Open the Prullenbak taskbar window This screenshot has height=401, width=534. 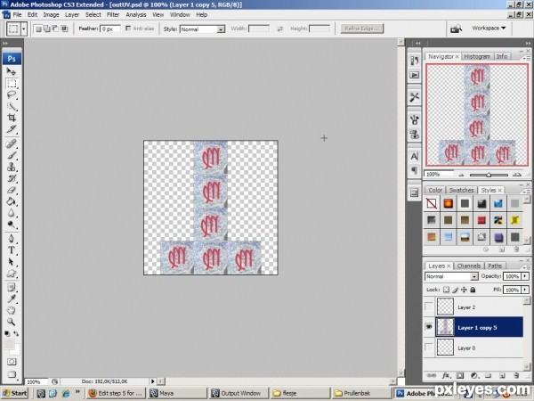coord(361,393)
